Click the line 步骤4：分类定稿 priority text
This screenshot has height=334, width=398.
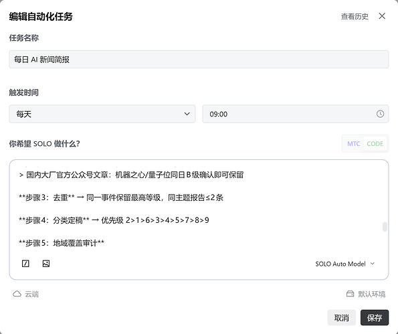pyautogui.click(x=114, y=220)
